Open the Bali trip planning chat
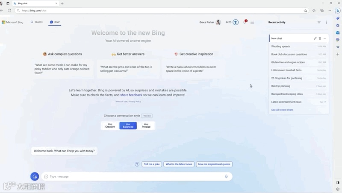Screen dimensions: 342x193 pos(298,86)
